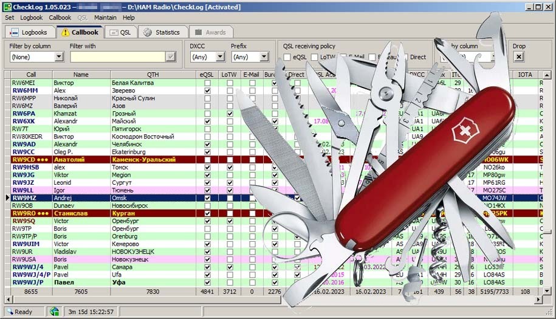
Task: Click the current row arrow indicator at RW9MZ
Action: click(7, 198)
